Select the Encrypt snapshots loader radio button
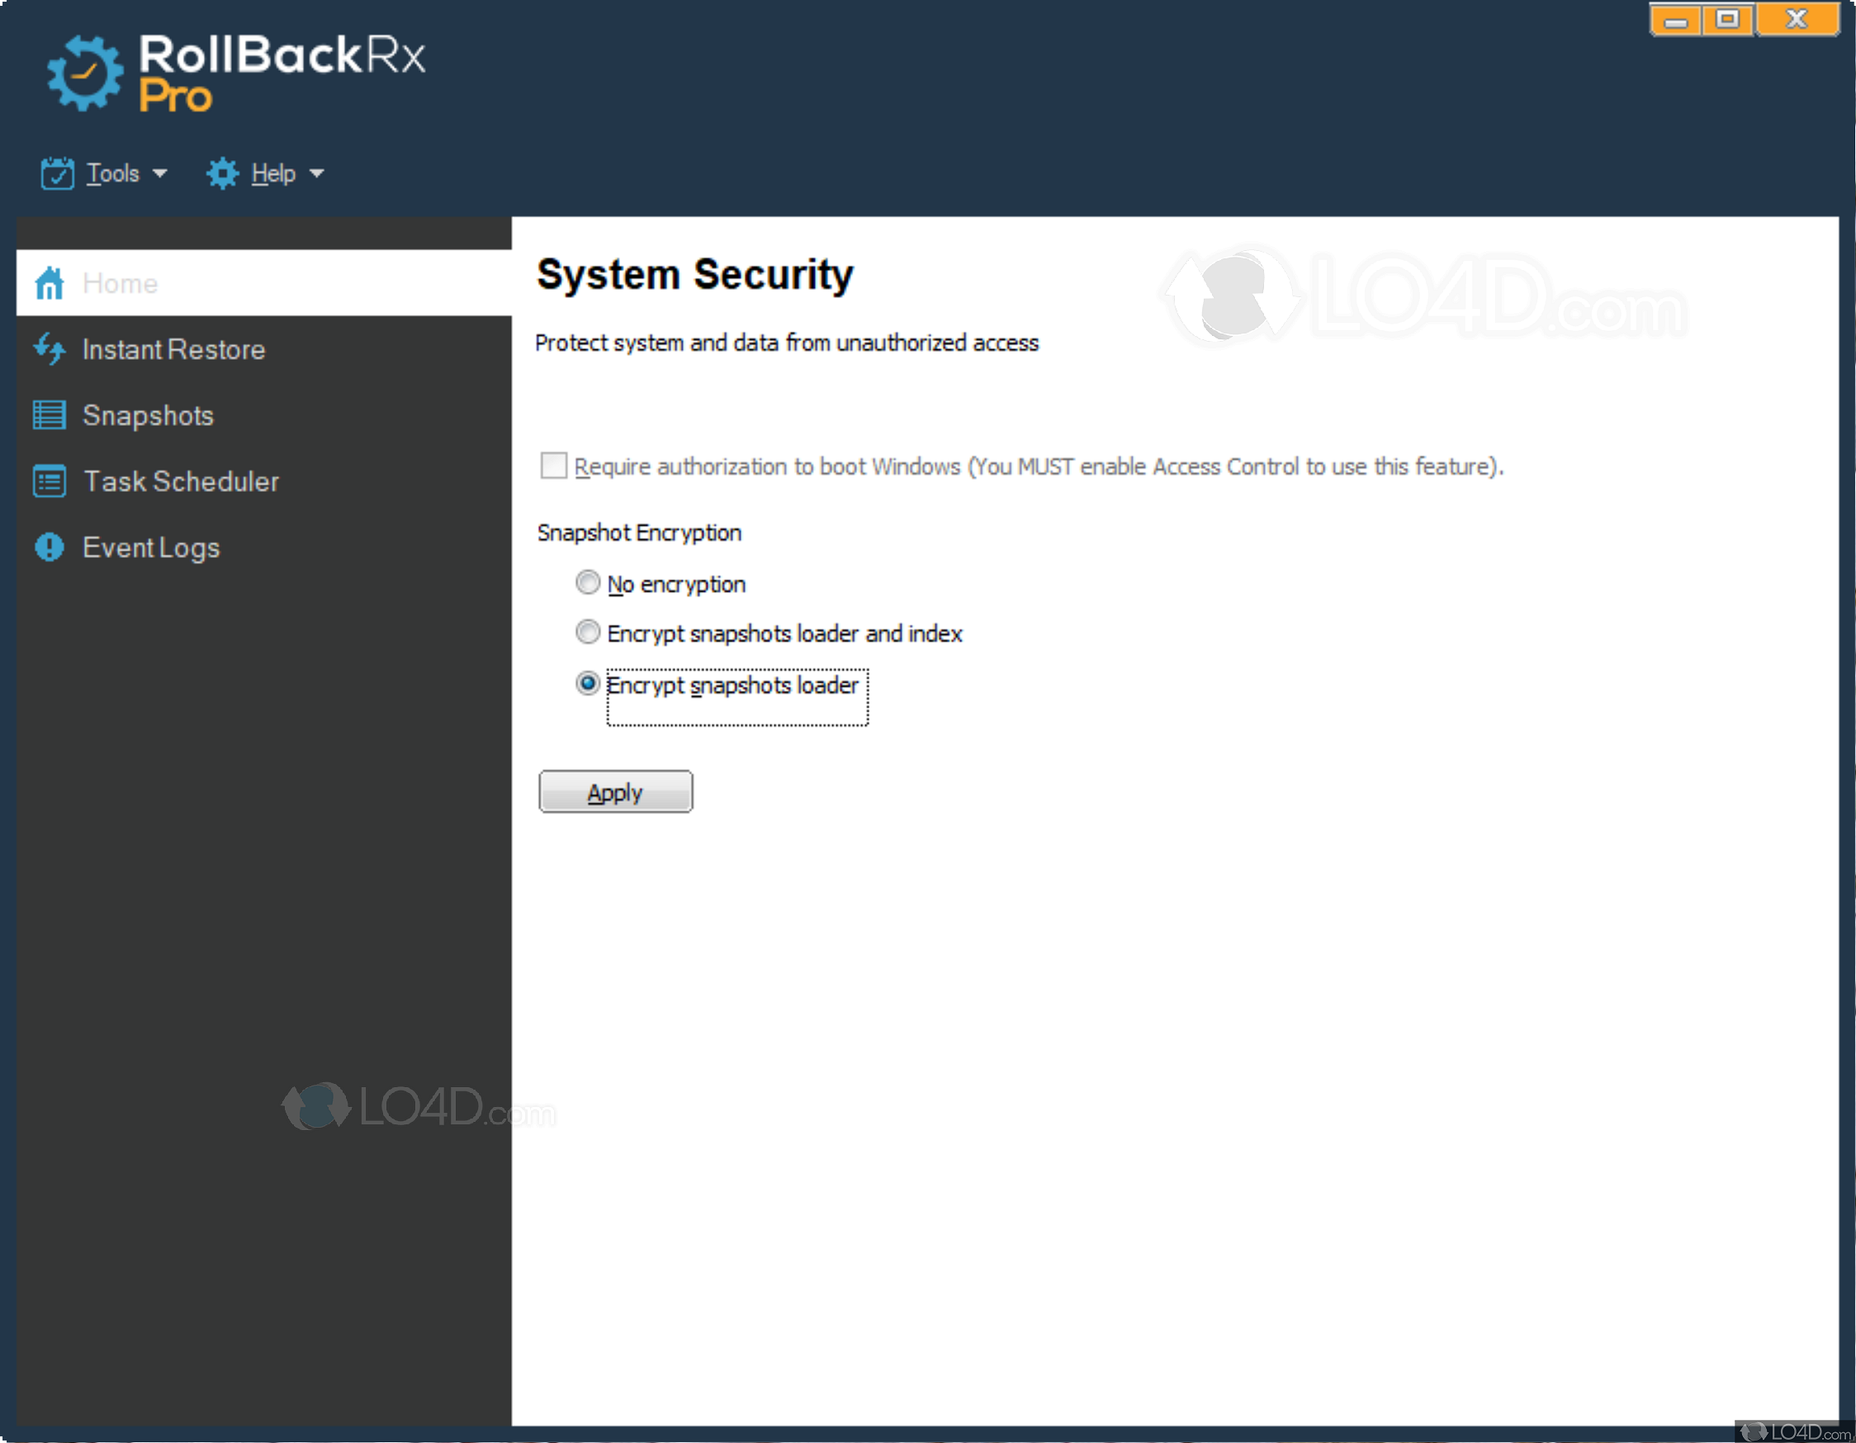The image size is (1856, 1443). click(587, 684)
